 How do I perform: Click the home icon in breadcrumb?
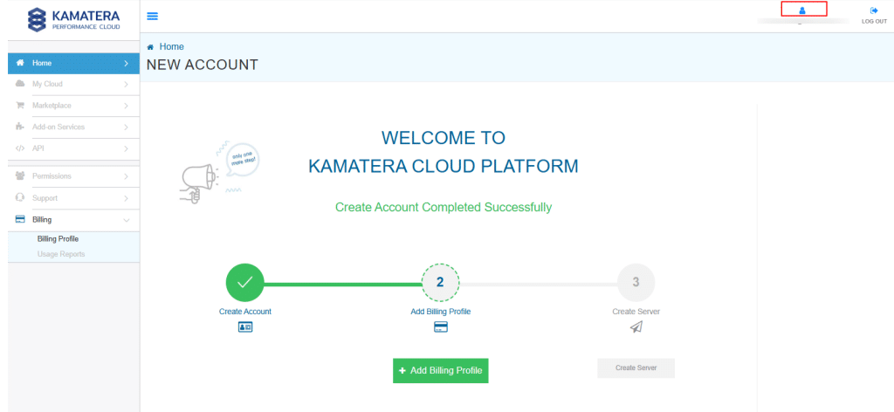click(151, 47)
